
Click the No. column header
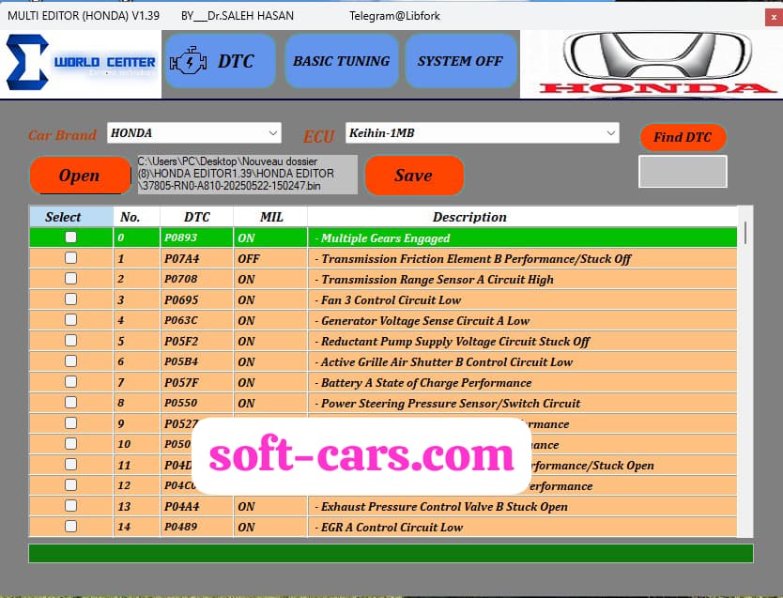pos(137,217)
